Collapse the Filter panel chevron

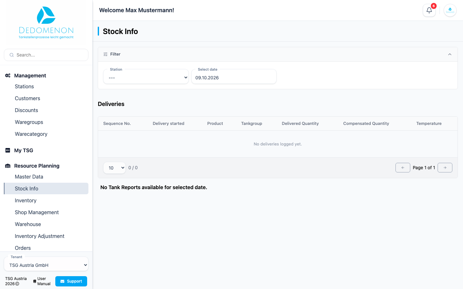click(x=450, y=54)
